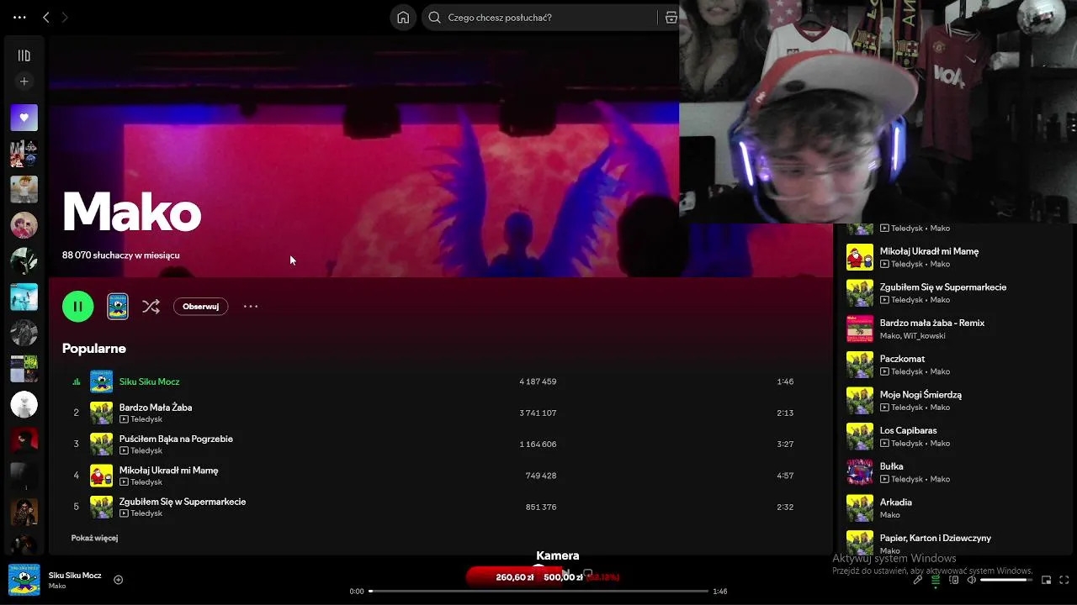Open Connect to a device icon

coord(954,580)
